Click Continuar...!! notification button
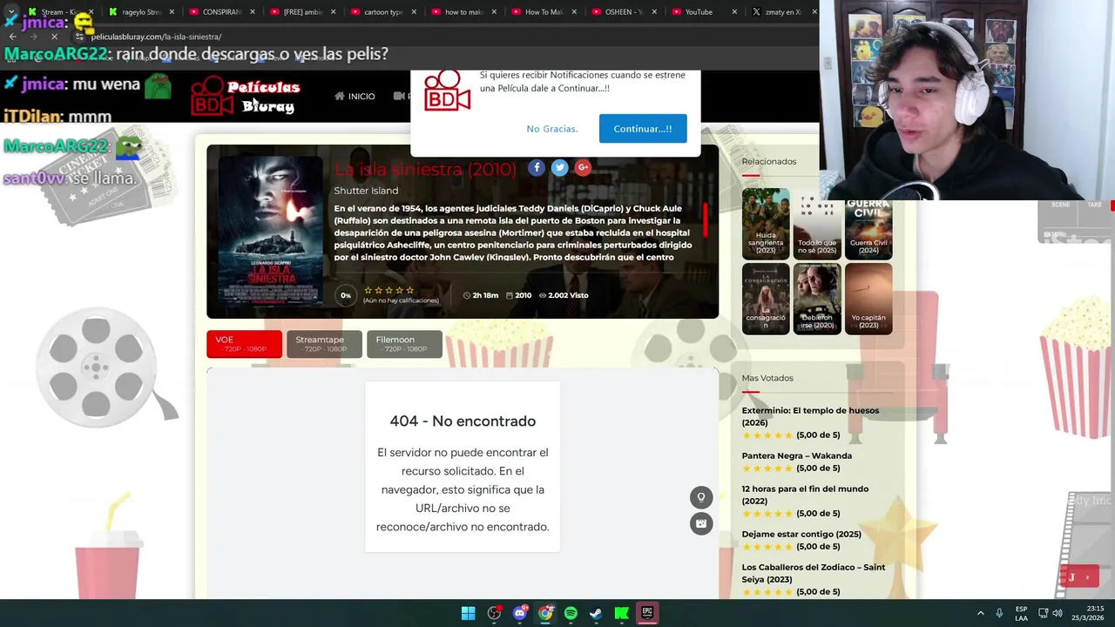The image size is (1115, 627). (643, 129)
